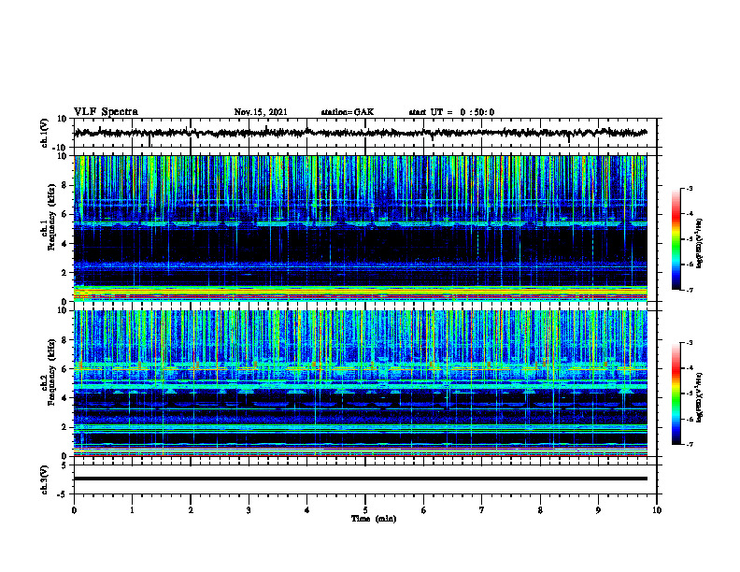The image size is (740, 572).
Task: Click the "-3" label on ch.1 colorbar
Action: [x=690, y=188]
